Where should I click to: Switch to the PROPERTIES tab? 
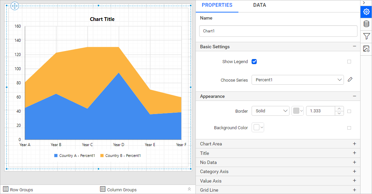217,5
